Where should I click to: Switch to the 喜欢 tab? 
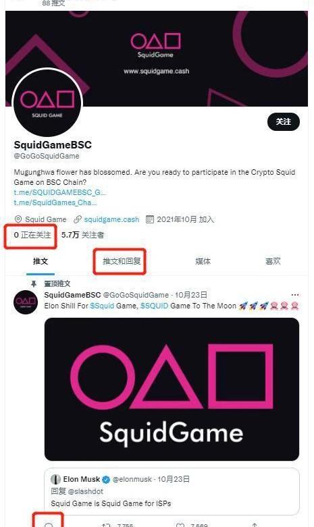click(273, 261)
